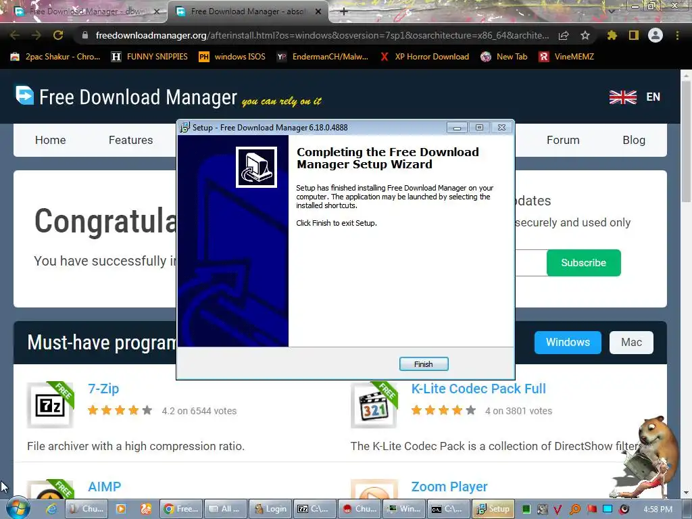Open 2pac Shakur bookmark

tap(55, 57)
